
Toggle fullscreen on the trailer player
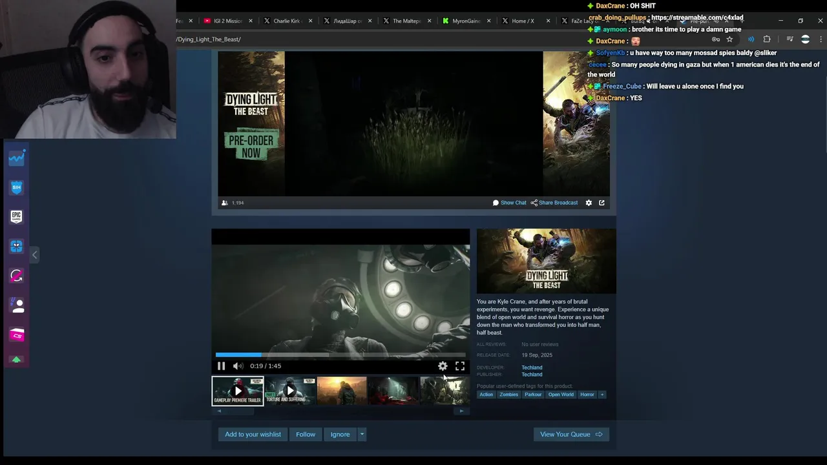pyautogui.click(x=460, y=366)
